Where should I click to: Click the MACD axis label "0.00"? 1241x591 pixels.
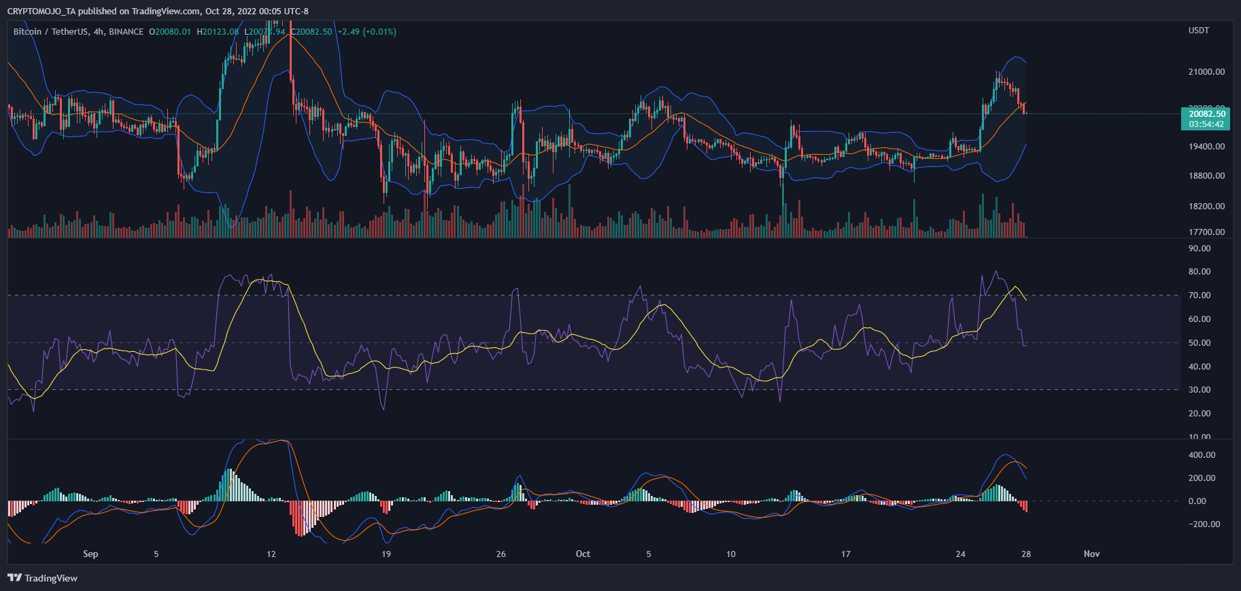[x=1197, y=501]
